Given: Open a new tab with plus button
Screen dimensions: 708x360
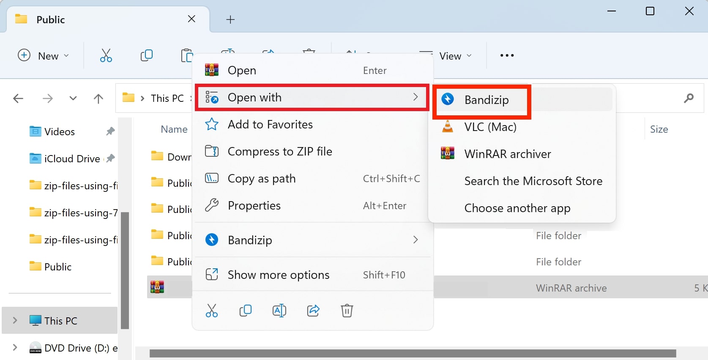Looking at the screenshot, I should 230,19.
